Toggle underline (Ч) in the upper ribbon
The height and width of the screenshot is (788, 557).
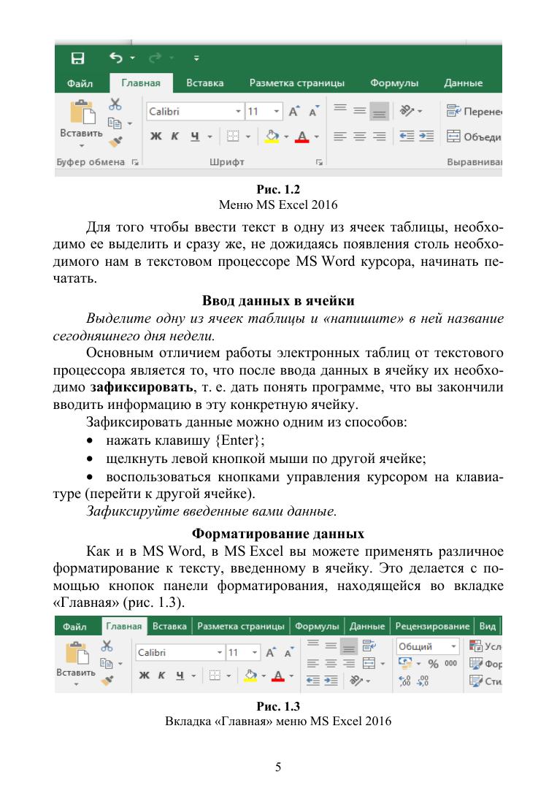coord(194,136)
